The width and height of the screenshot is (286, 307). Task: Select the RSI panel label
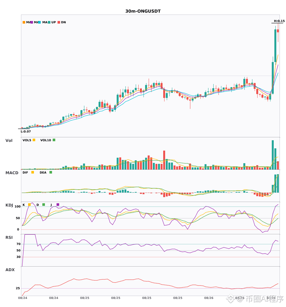point(9,238)
